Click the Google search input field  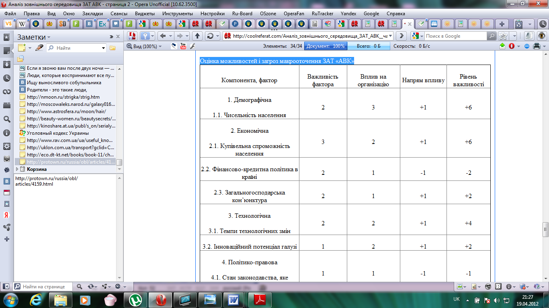click(x=456, y=36)
